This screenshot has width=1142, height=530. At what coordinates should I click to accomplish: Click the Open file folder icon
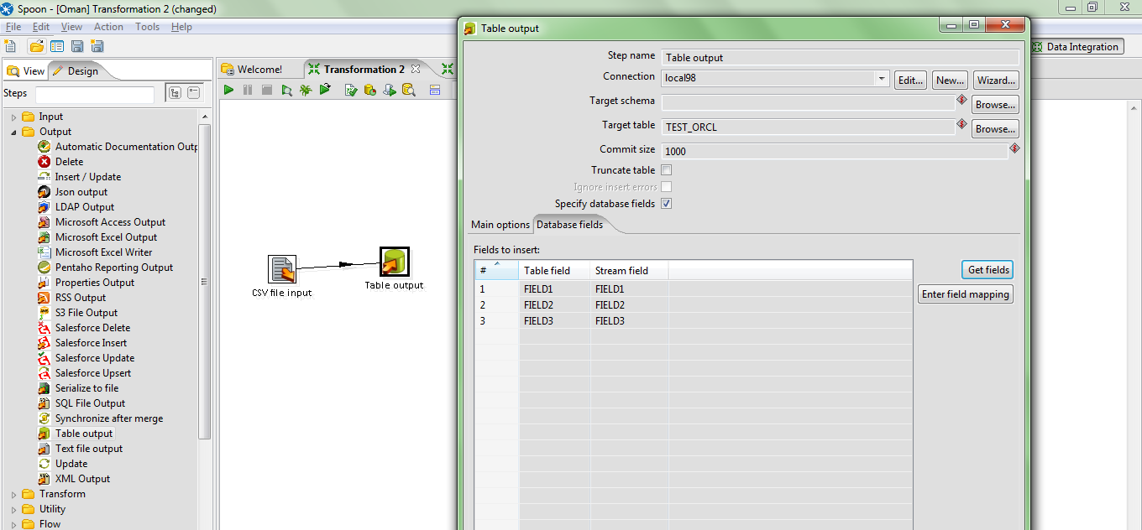(36, 46)
